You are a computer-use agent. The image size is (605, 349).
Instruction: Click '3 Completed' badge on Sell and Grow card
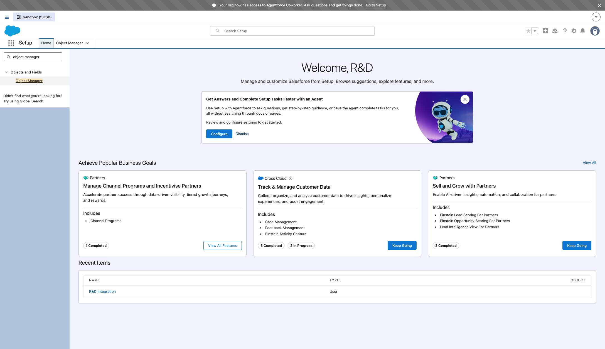(446, 245)
